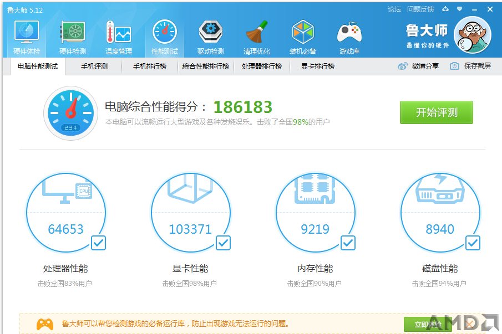The width and height of the screenshot is (502, 334).
Task: Click the green 开始评测 button
Action: [x=437, y=112]
